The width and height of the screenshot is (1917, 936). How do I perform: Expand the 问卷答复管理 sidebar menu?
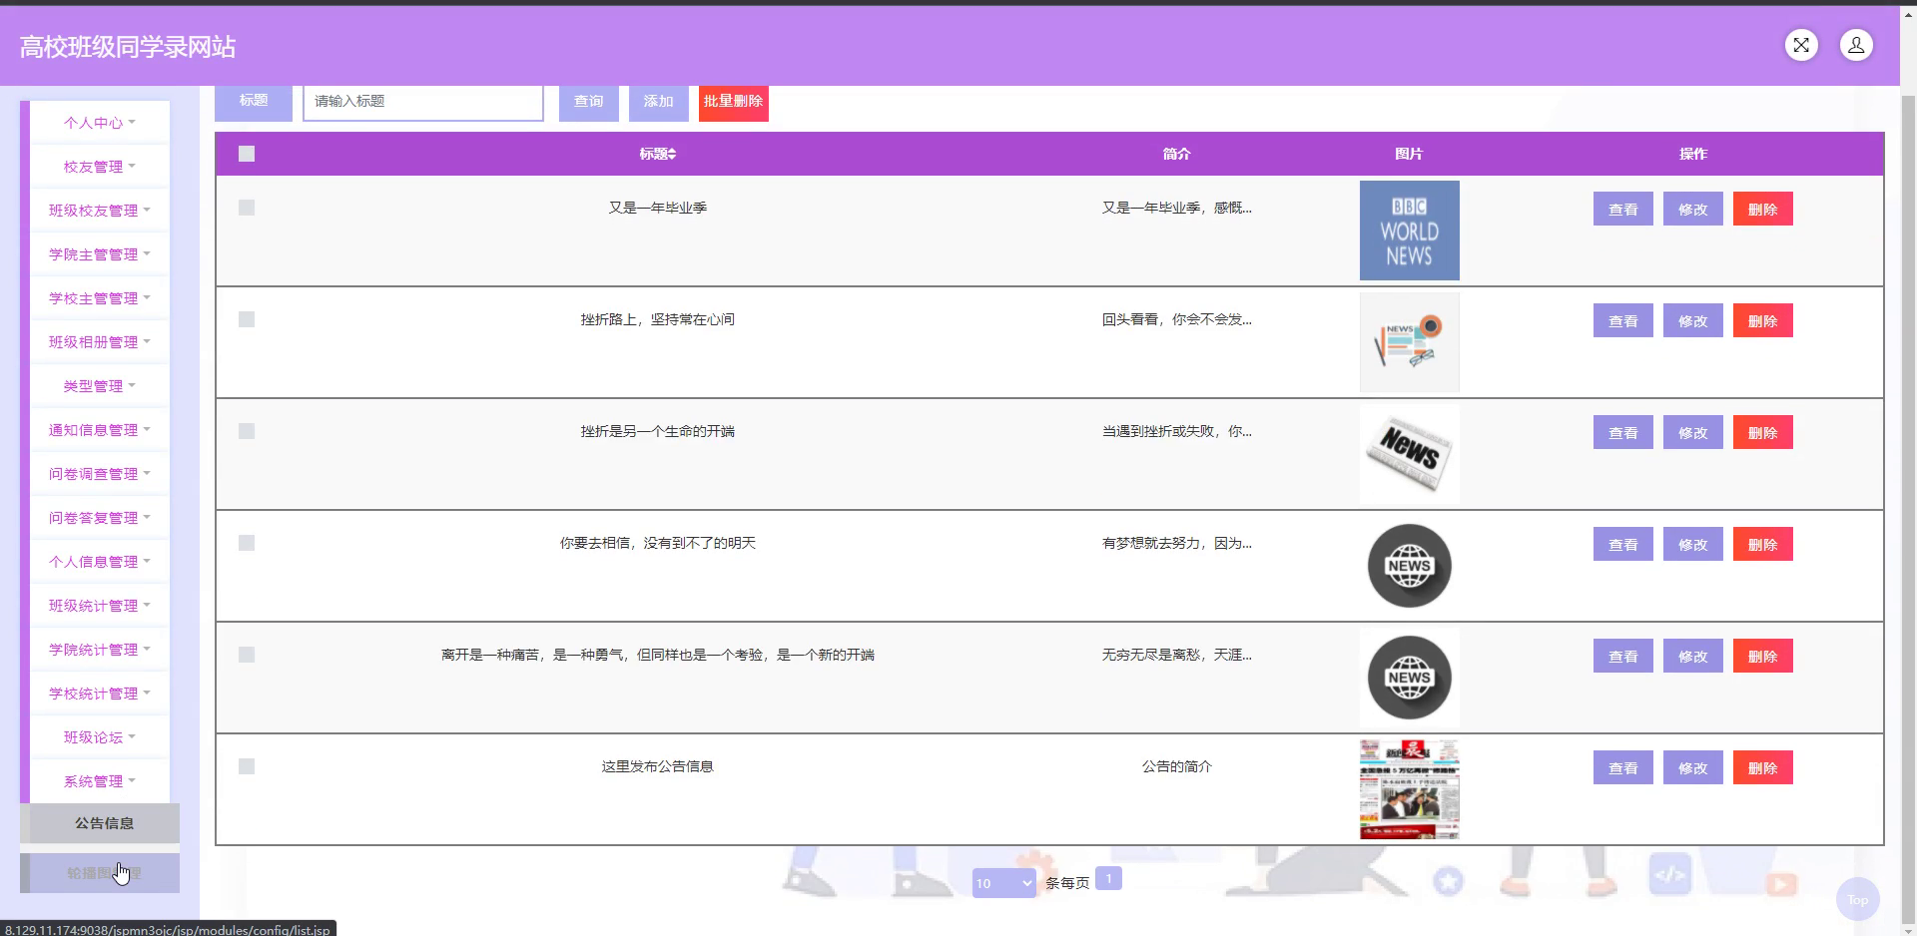coord(100,518)
